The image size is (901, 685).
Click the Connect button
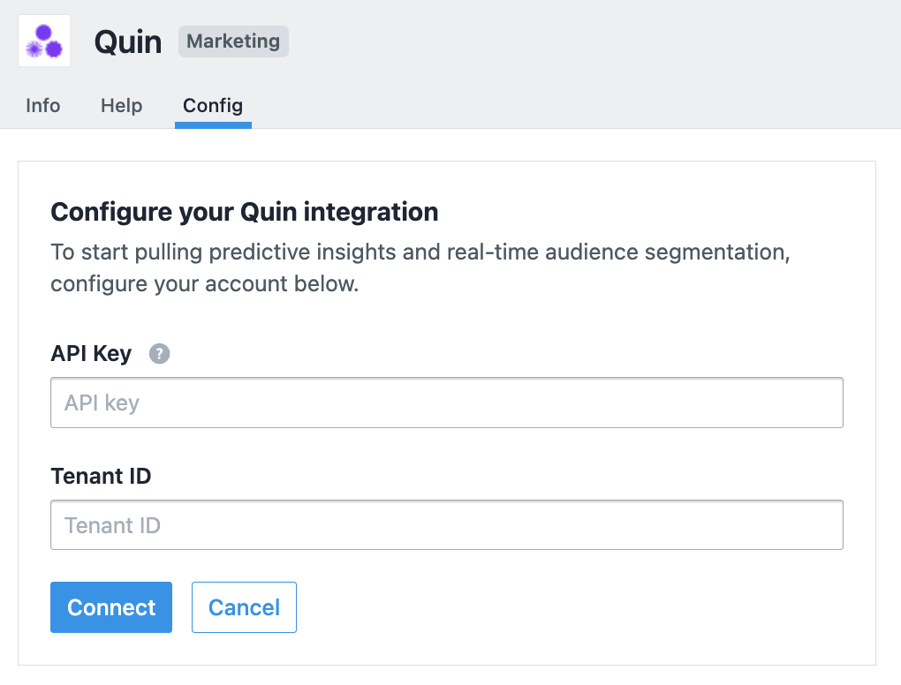pyautogui.click(x=111, y=607)
